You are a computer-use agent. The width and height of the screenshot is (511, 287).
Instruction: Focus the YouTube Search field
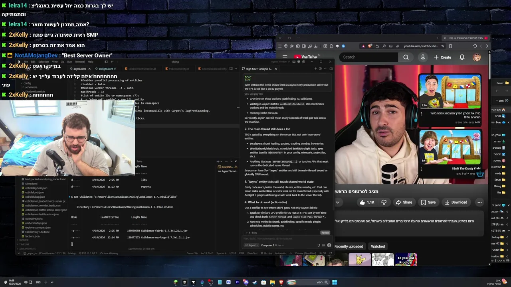(x=369, y=57)
